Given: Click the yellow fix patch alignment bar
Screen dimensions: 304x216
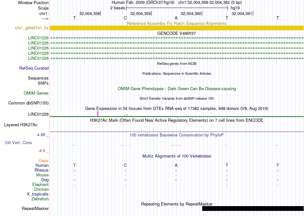Looking at the screenshot, I should click(x=177, y=28).
